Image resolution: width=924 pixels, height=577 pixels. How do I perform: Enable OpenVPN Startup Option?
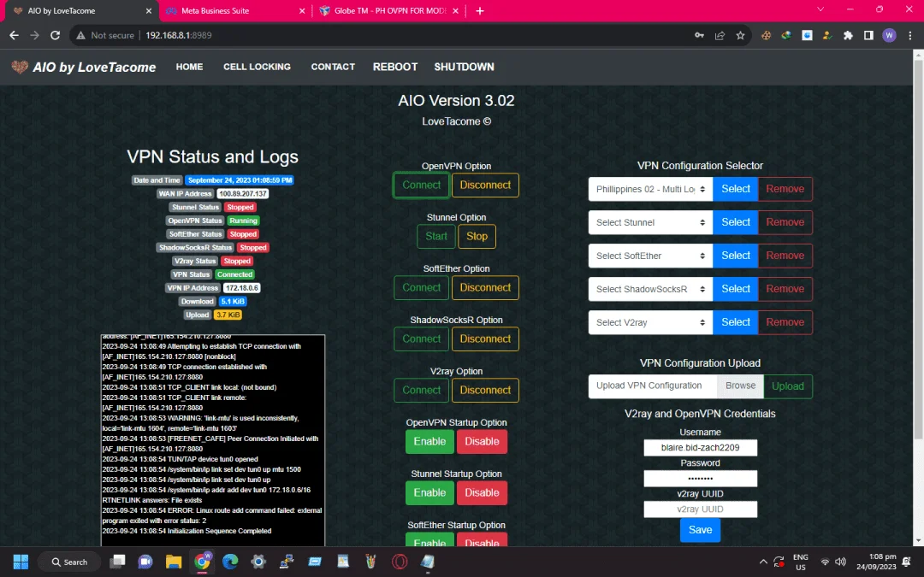pyautogui.click(x=429, y=442)
